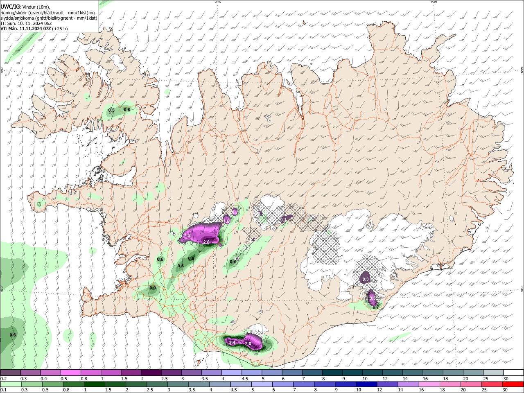Click the '0.3' value on Vatnajökull glacier
The image size is (524, 393).
(x=366, y=280)
